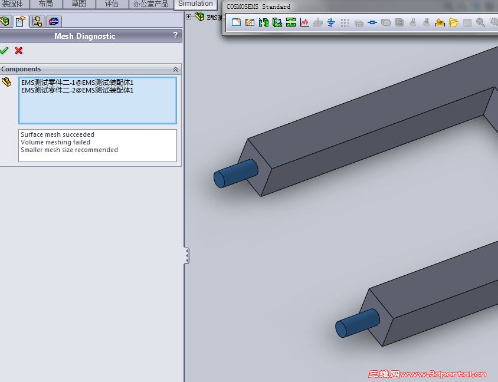Click the blue resistor-like connector icon in COSMOSEMS toolbar

(372, 22)
